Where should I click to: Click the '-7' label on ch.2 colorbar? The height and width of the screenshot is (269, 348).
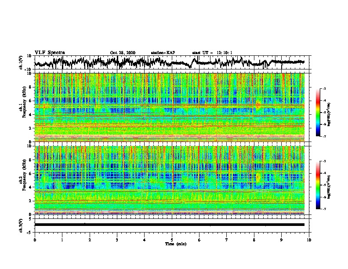tap(324, 209)
